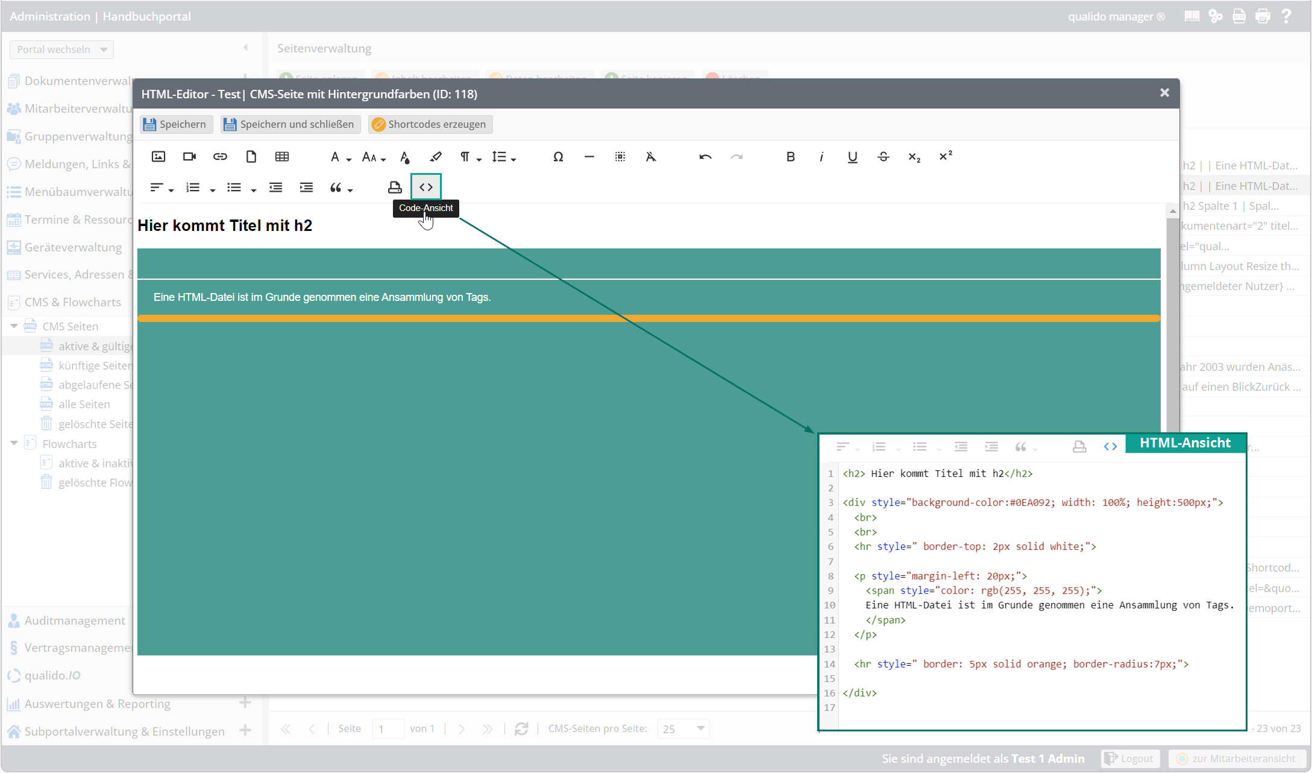Collapse the left sidebar arrow
Screen dimensions: 1312x773
[245, 48]
